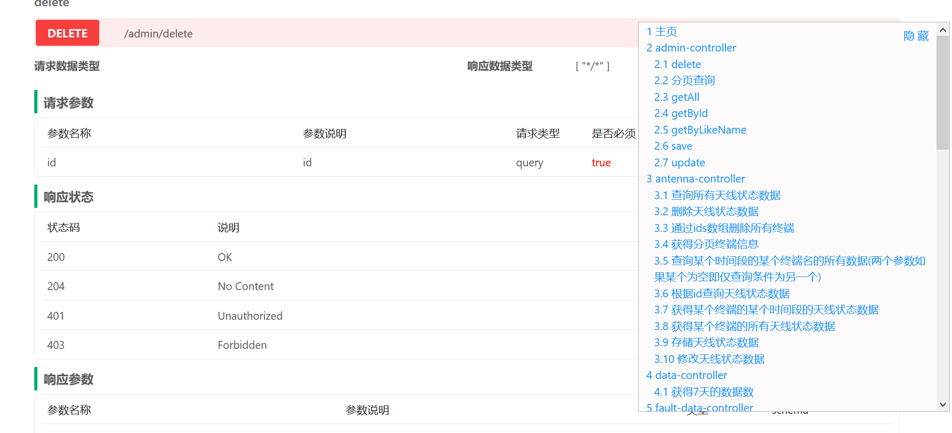Click the 'query' request type cell
The image size is (952, 433).
(530, 163)
